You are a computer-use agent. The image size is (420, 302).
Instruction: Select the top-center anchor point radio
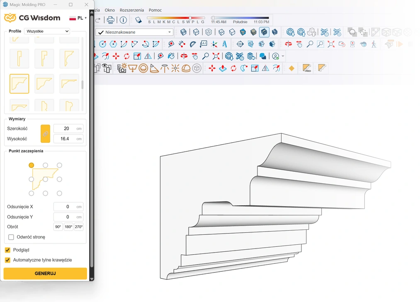click(x=45, y=166)
